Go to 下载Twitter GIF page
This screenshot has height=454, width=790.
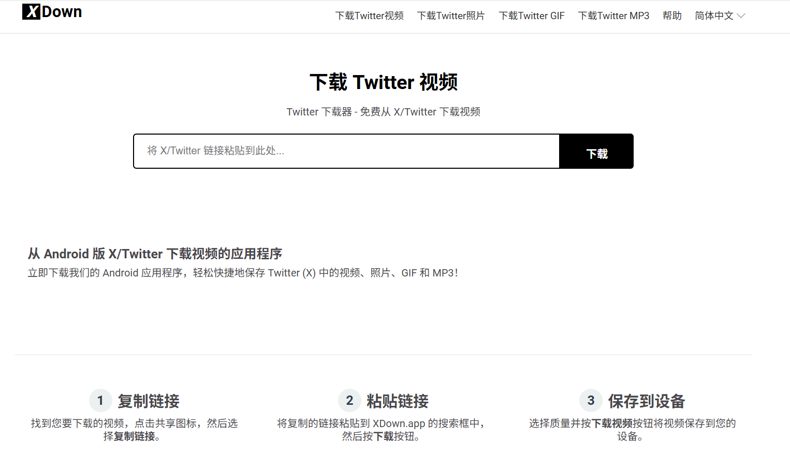coord(532,16)
